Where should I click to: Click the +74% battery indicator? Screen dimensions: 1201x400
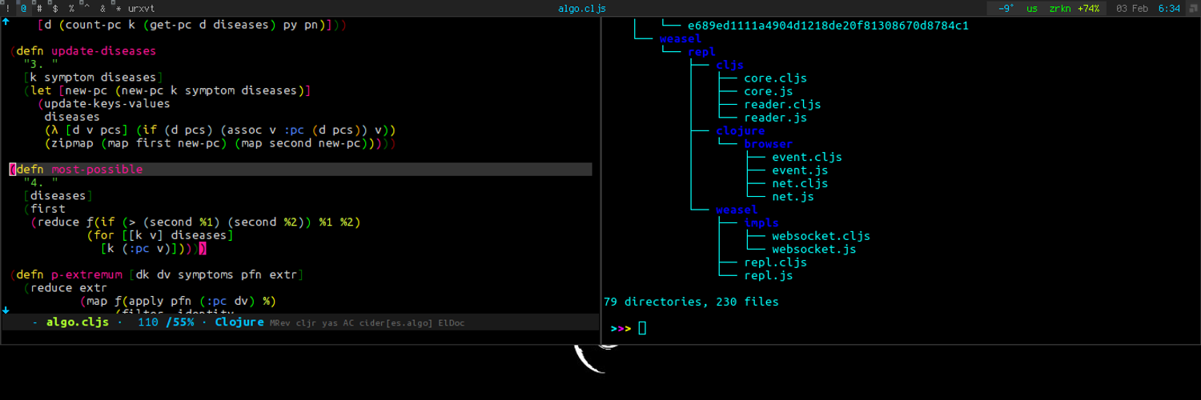pyautogui.click(x=1088, y=8)
